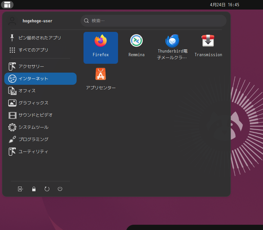
Task: Launch the Thunderbird email client
Action: click(x=172, y=44)
